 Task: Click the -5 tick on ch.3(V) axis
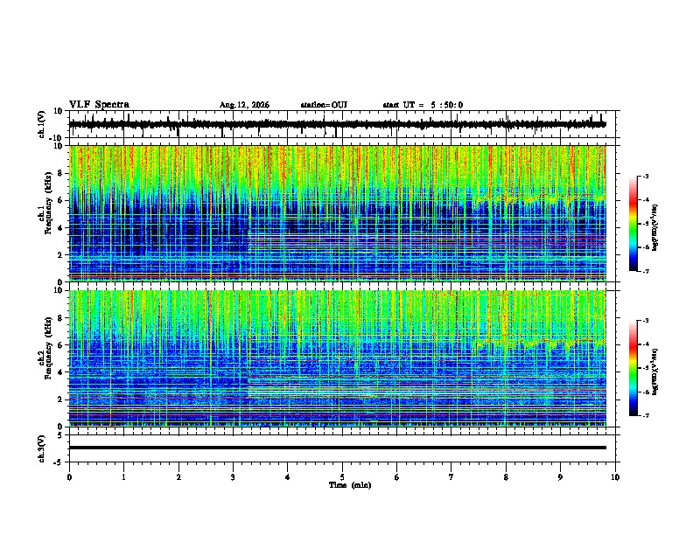pyautogui.click(x=59, y=462)
